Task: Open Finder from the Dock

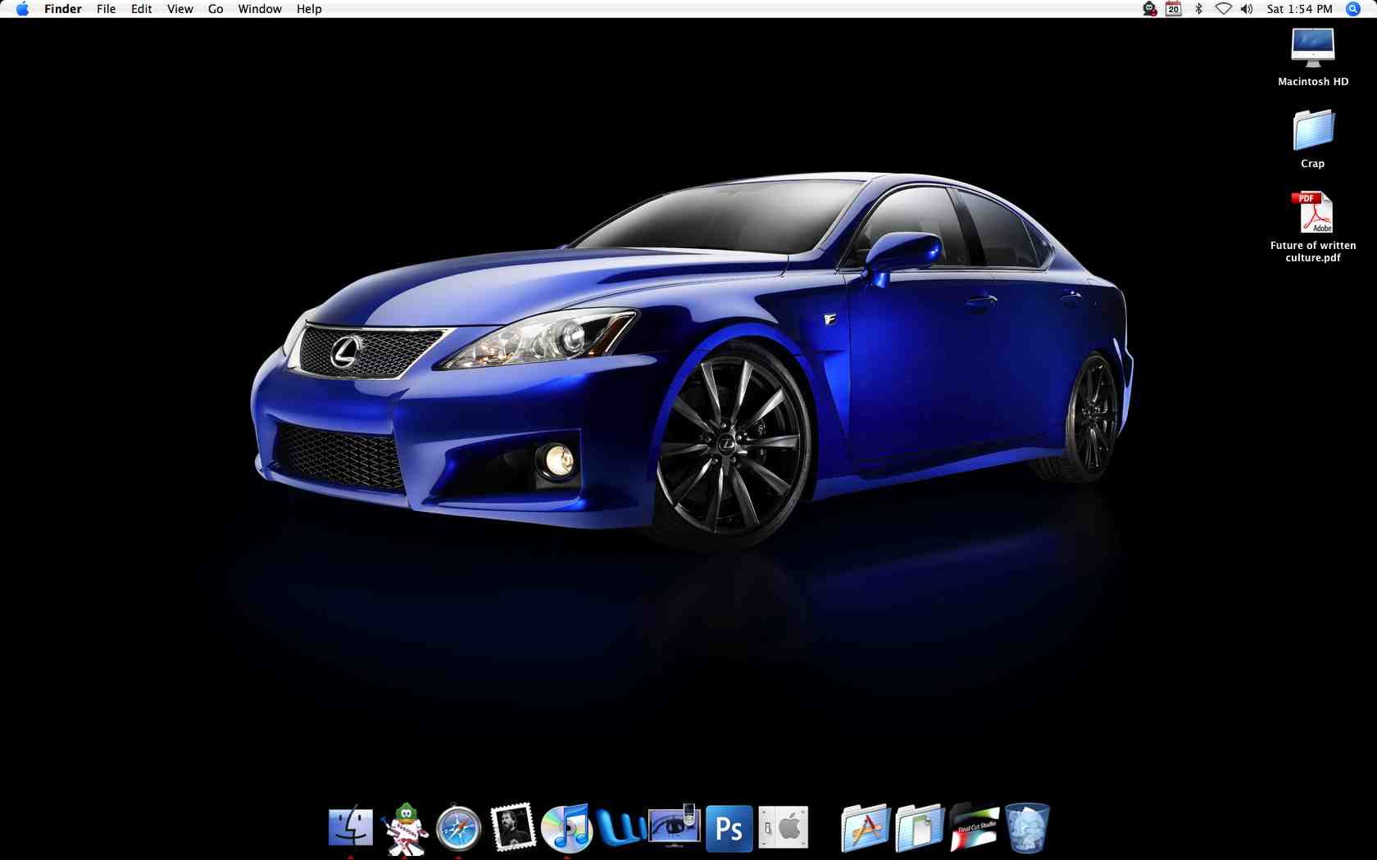Action: click(351, 828)
